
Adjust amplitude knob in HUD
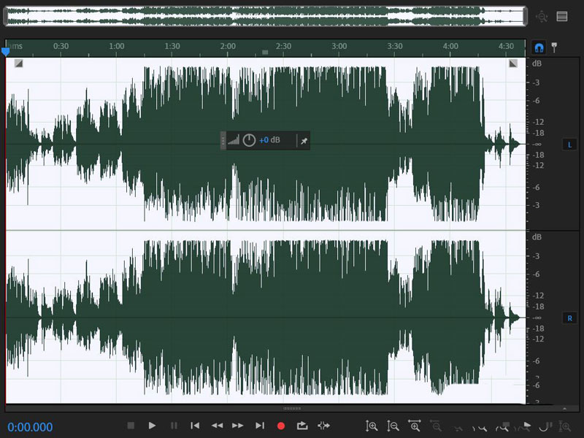point(249,140)
